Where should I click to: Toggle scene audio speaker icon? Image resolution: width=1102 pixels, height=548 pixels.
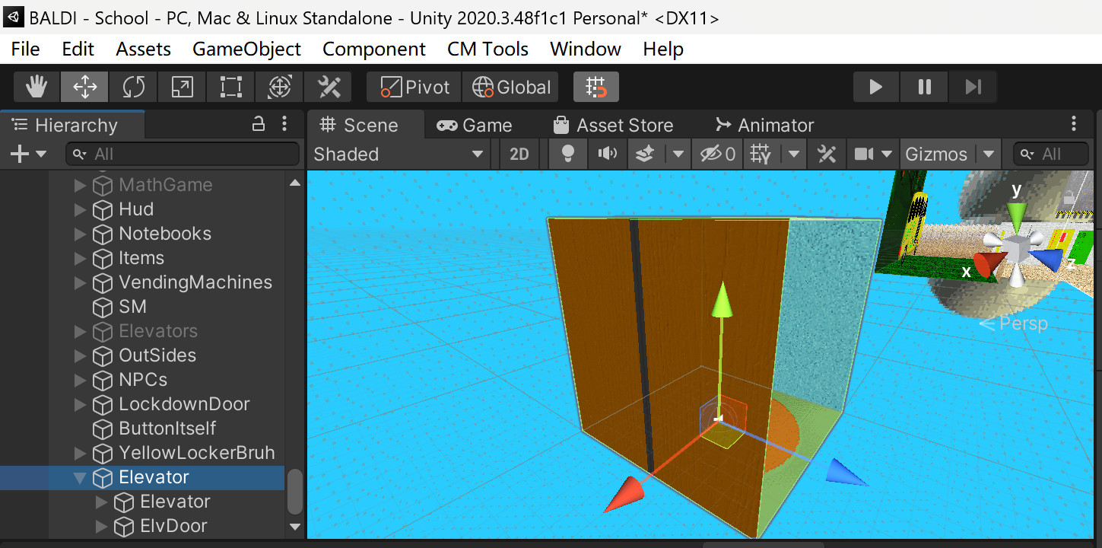coord(607,155)
